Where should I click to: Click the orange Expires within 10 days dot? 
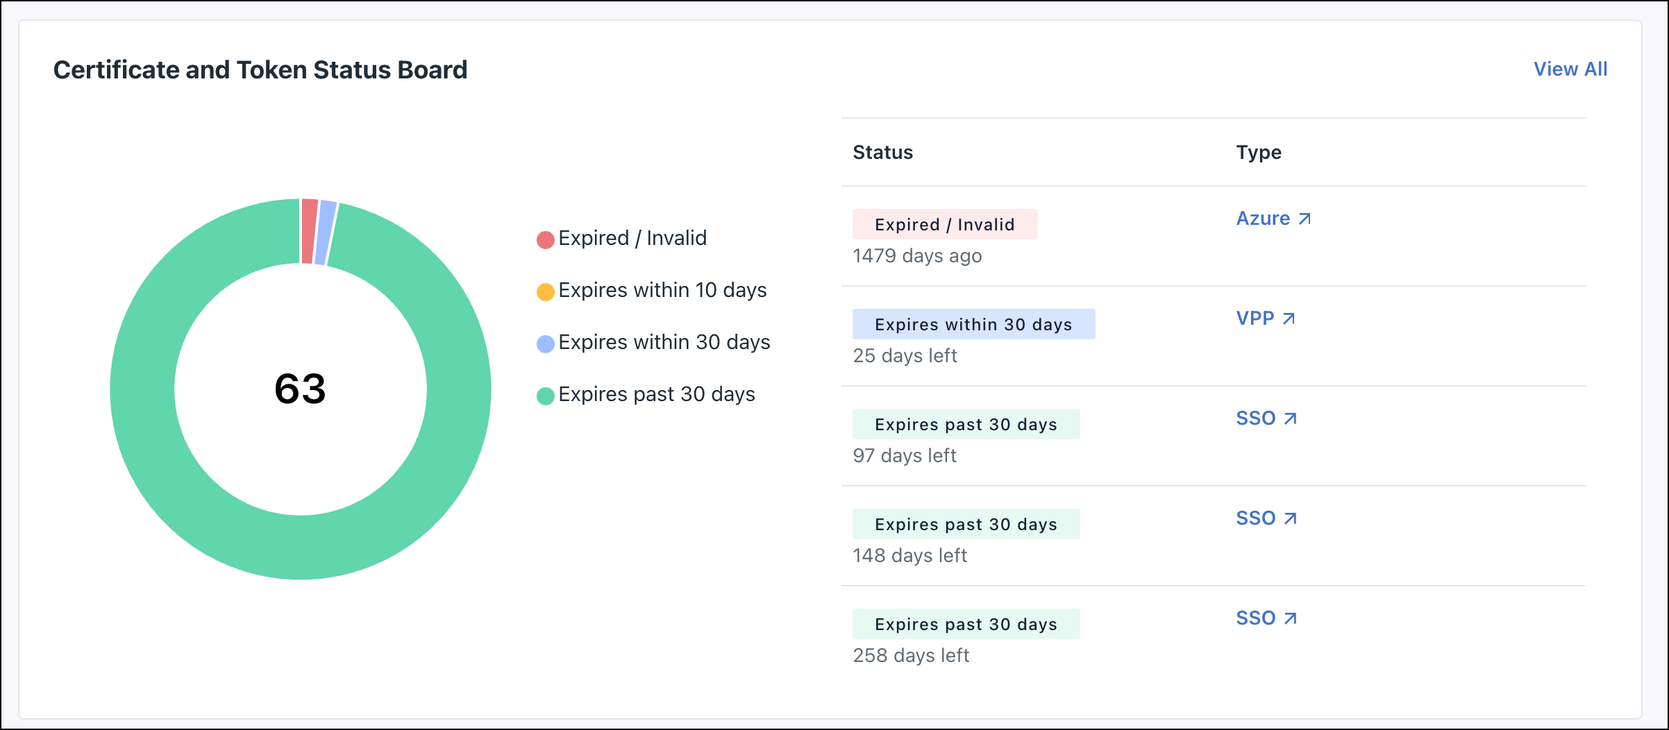(544, 290)
